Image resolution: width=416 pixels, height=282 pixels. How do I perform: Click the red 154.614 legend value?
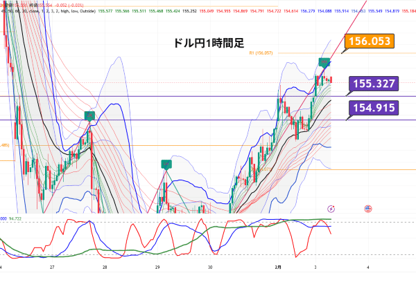[x=291, y=11]
